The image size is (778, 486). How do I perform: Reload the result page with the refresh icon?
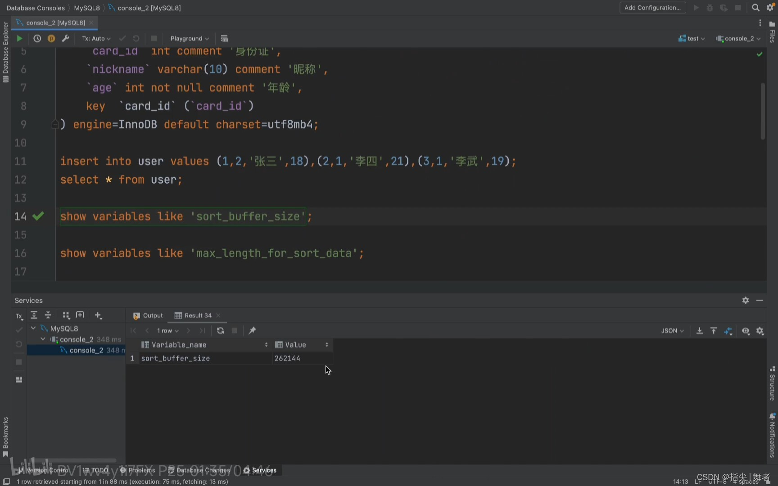coord(220,331)
